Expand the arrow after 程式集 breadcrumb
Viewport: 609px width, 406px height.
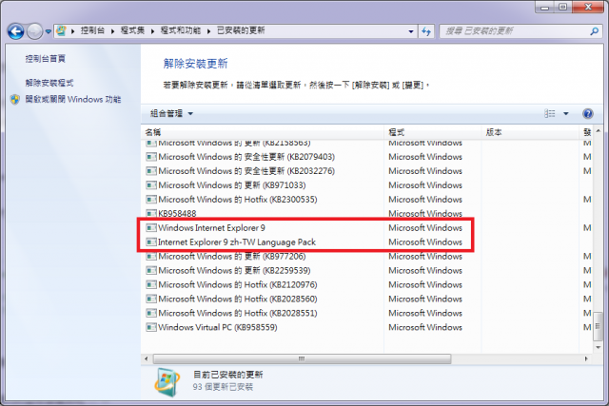(152, 31)
